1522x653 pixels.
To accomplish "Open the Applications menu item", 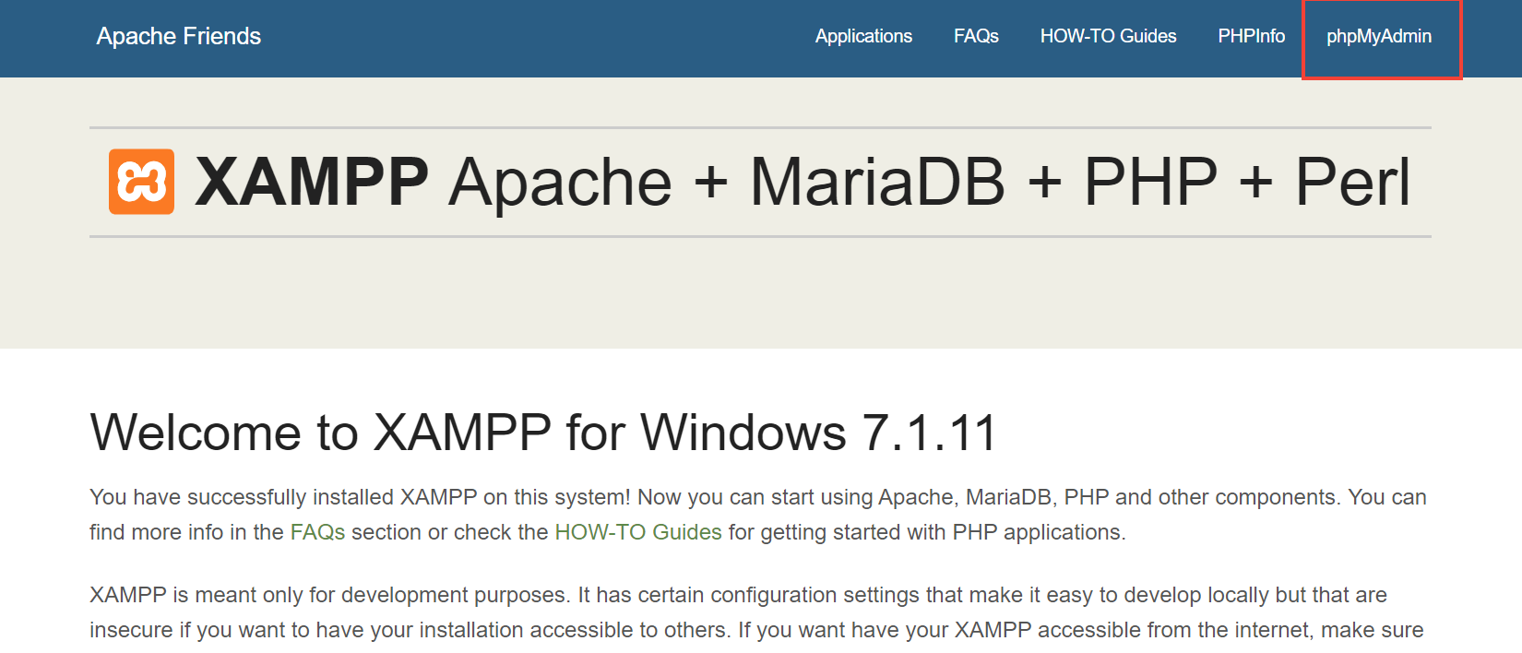I will [863, 36].
